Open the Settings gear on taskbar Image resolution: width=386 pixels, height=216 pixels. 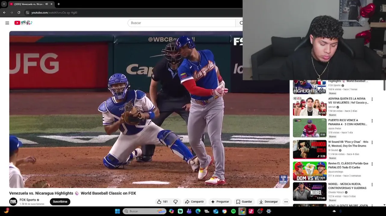pos(269,211)
